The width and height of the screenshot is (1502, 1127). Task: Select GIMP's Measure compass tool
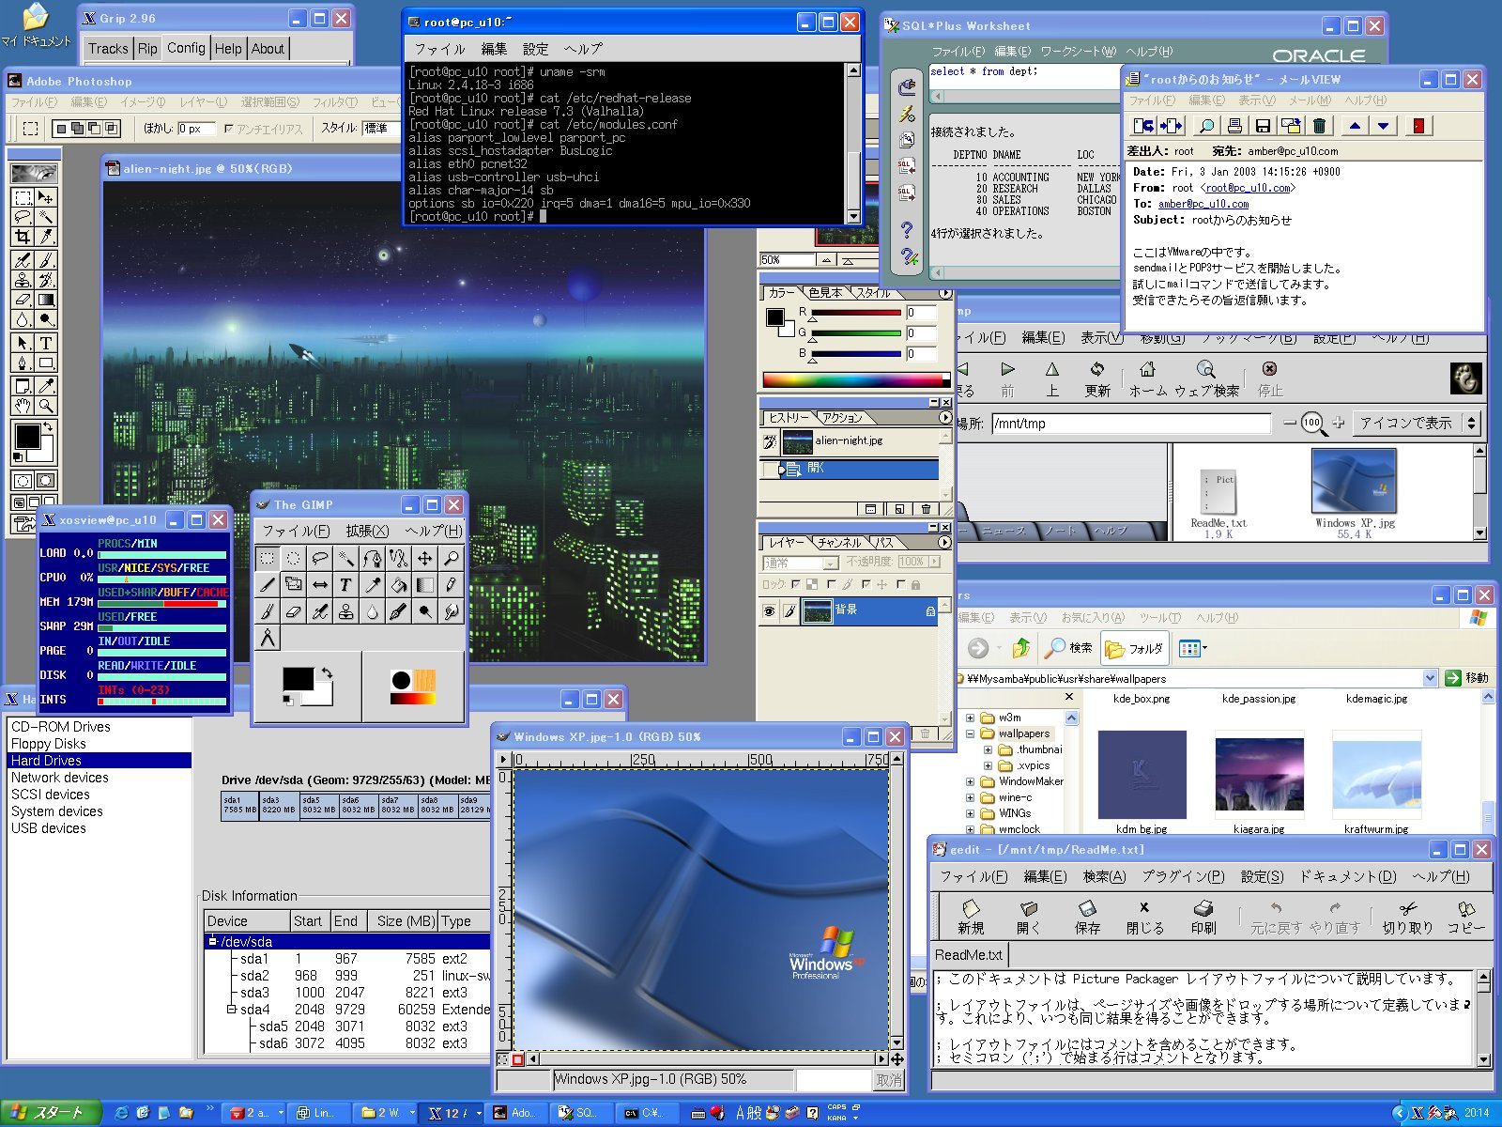coord(268,638)
